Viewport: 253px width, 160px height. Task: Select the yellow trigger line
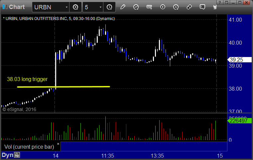63,87
